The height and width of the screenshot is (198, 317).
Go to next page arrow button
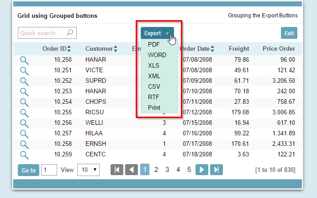point(202,170)
